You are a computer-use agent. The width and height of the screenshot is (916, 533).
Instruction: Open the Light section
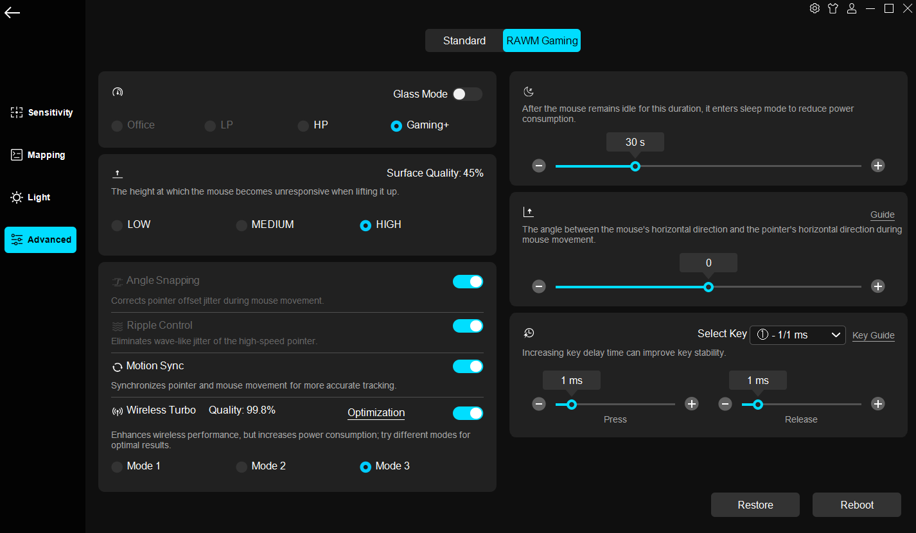(31, 197)
